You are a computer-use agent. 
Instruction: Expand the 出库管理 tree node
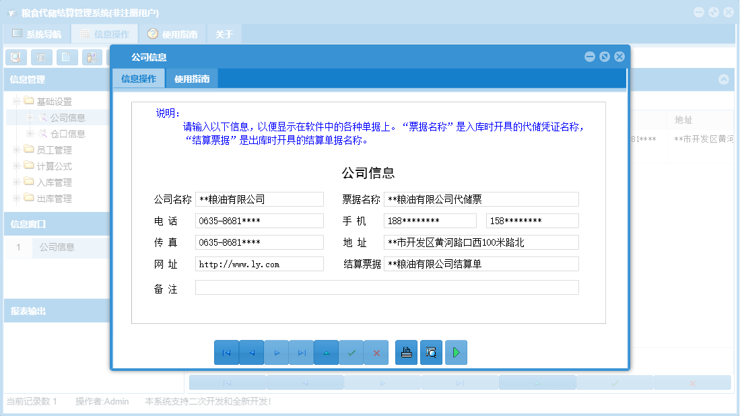(15, 198)
